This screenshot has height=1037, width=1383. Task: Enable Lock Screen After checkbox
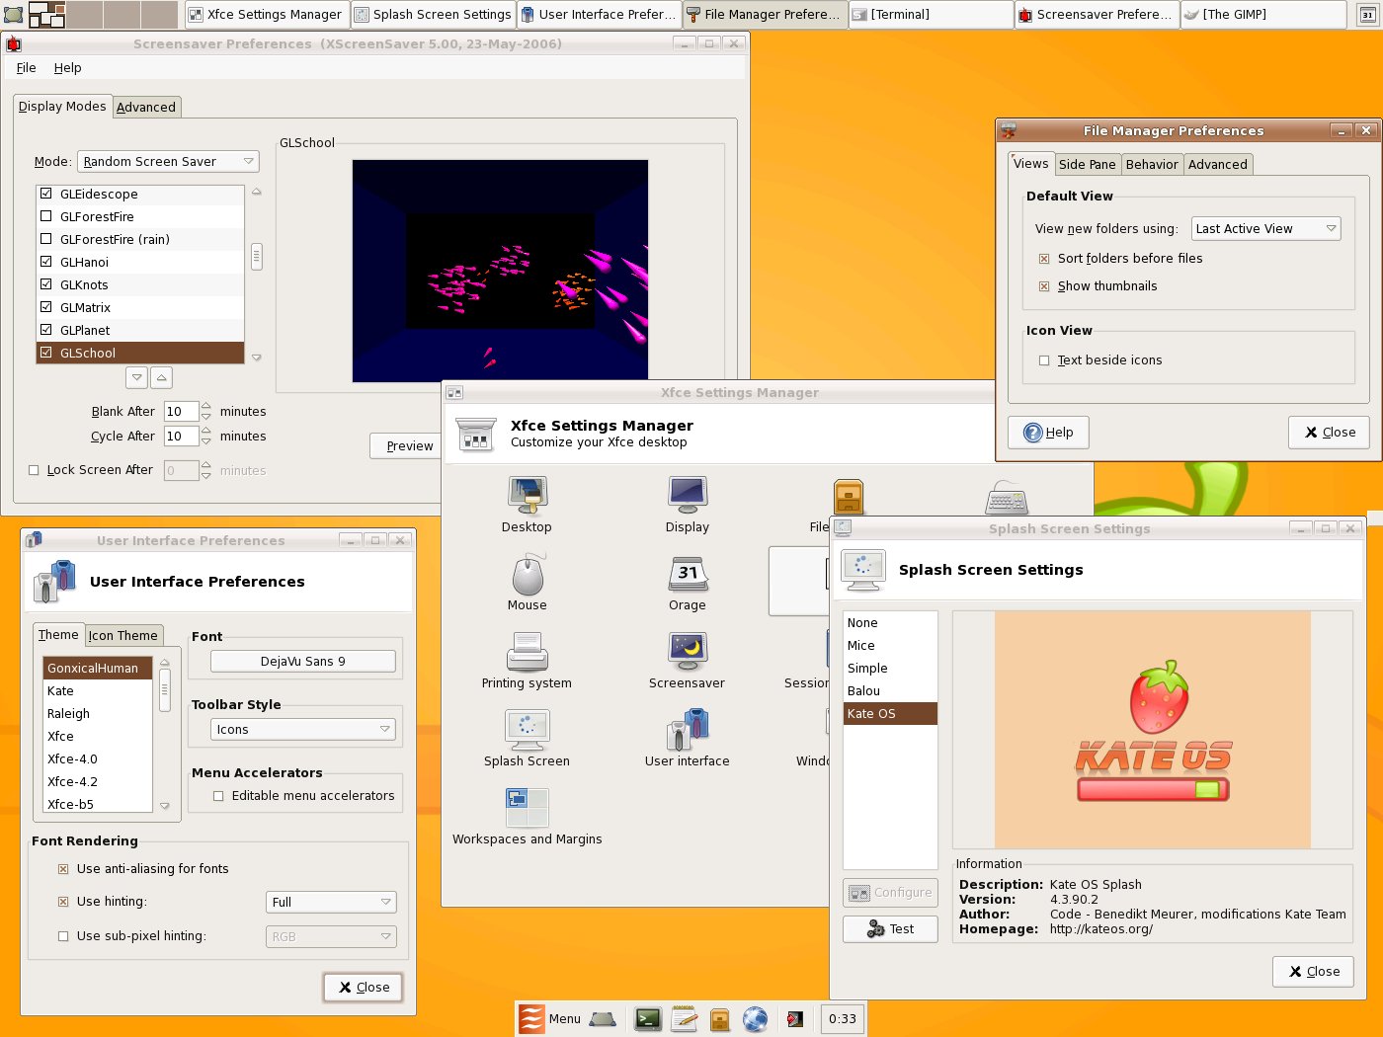point(34,470)
